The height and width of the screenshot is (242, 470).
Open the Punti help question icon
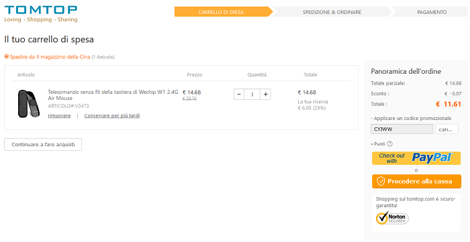coord(389,144)
